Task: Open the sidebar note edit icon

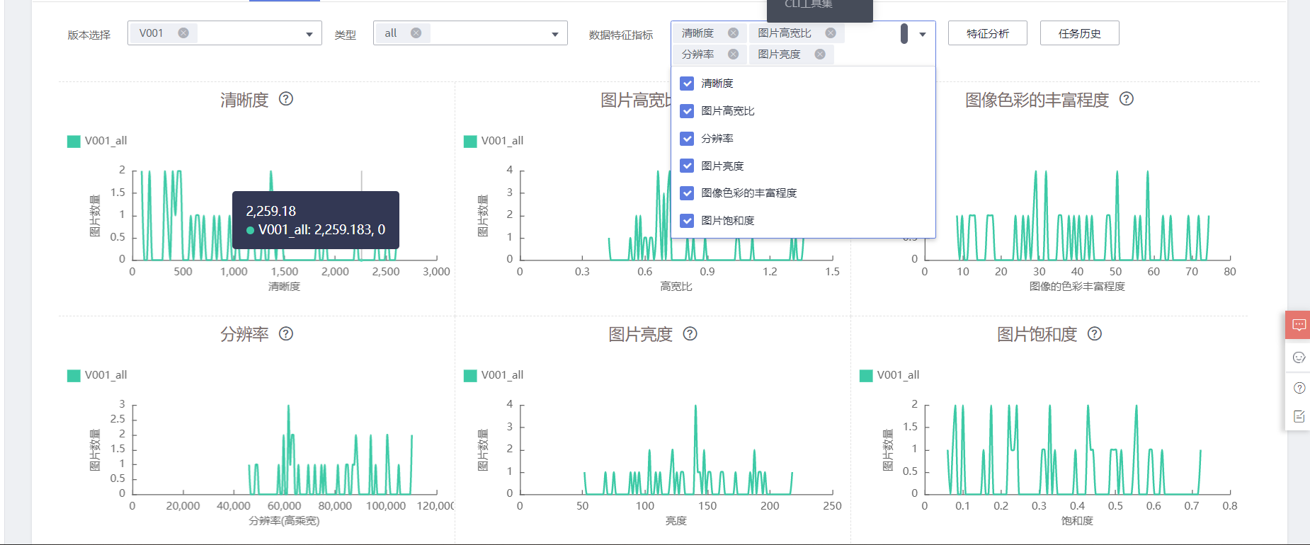Action: coord(1299,416)
